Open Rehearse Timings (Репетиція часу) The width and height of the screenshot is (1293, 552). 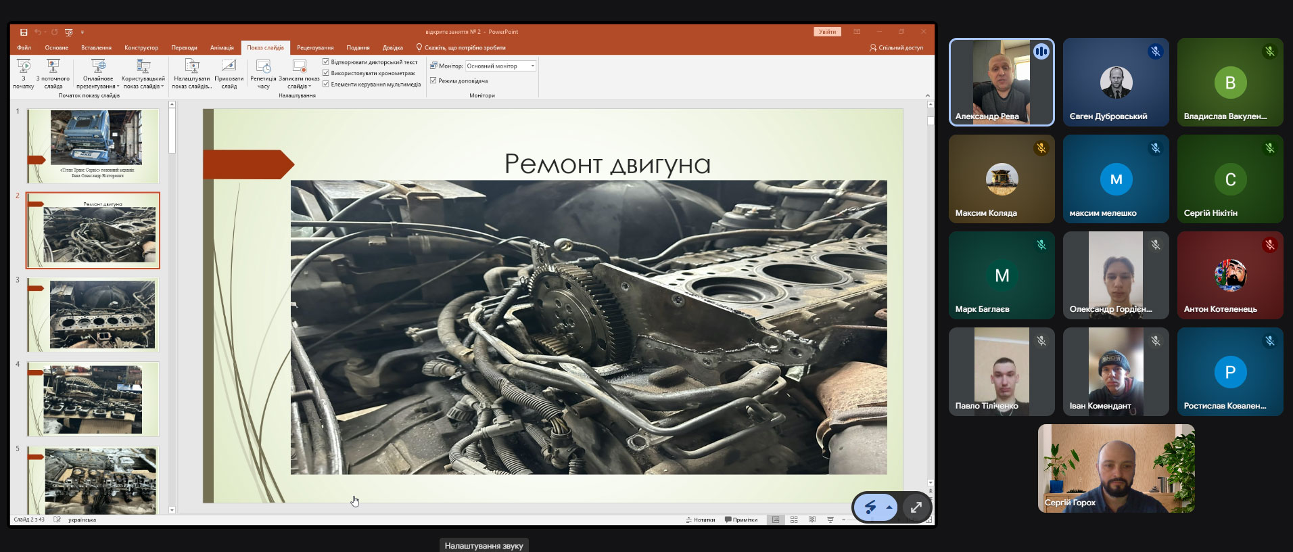(263, 68)
